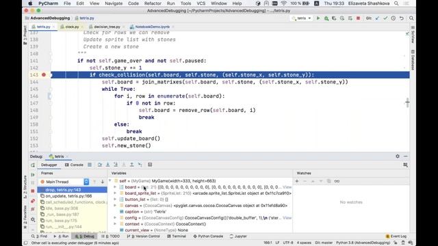Expand button_list variable

(x=115, y=200)
